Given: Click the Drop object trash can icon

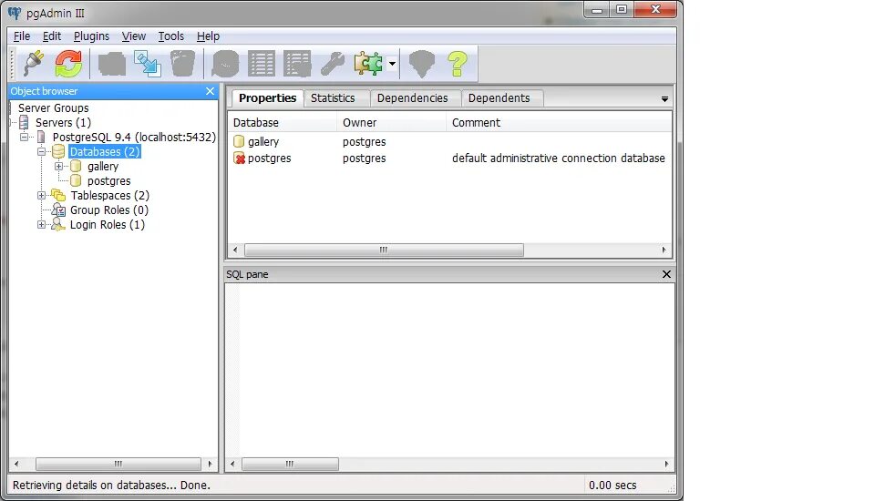Looking at the screenshot, I should coord(182,64).
